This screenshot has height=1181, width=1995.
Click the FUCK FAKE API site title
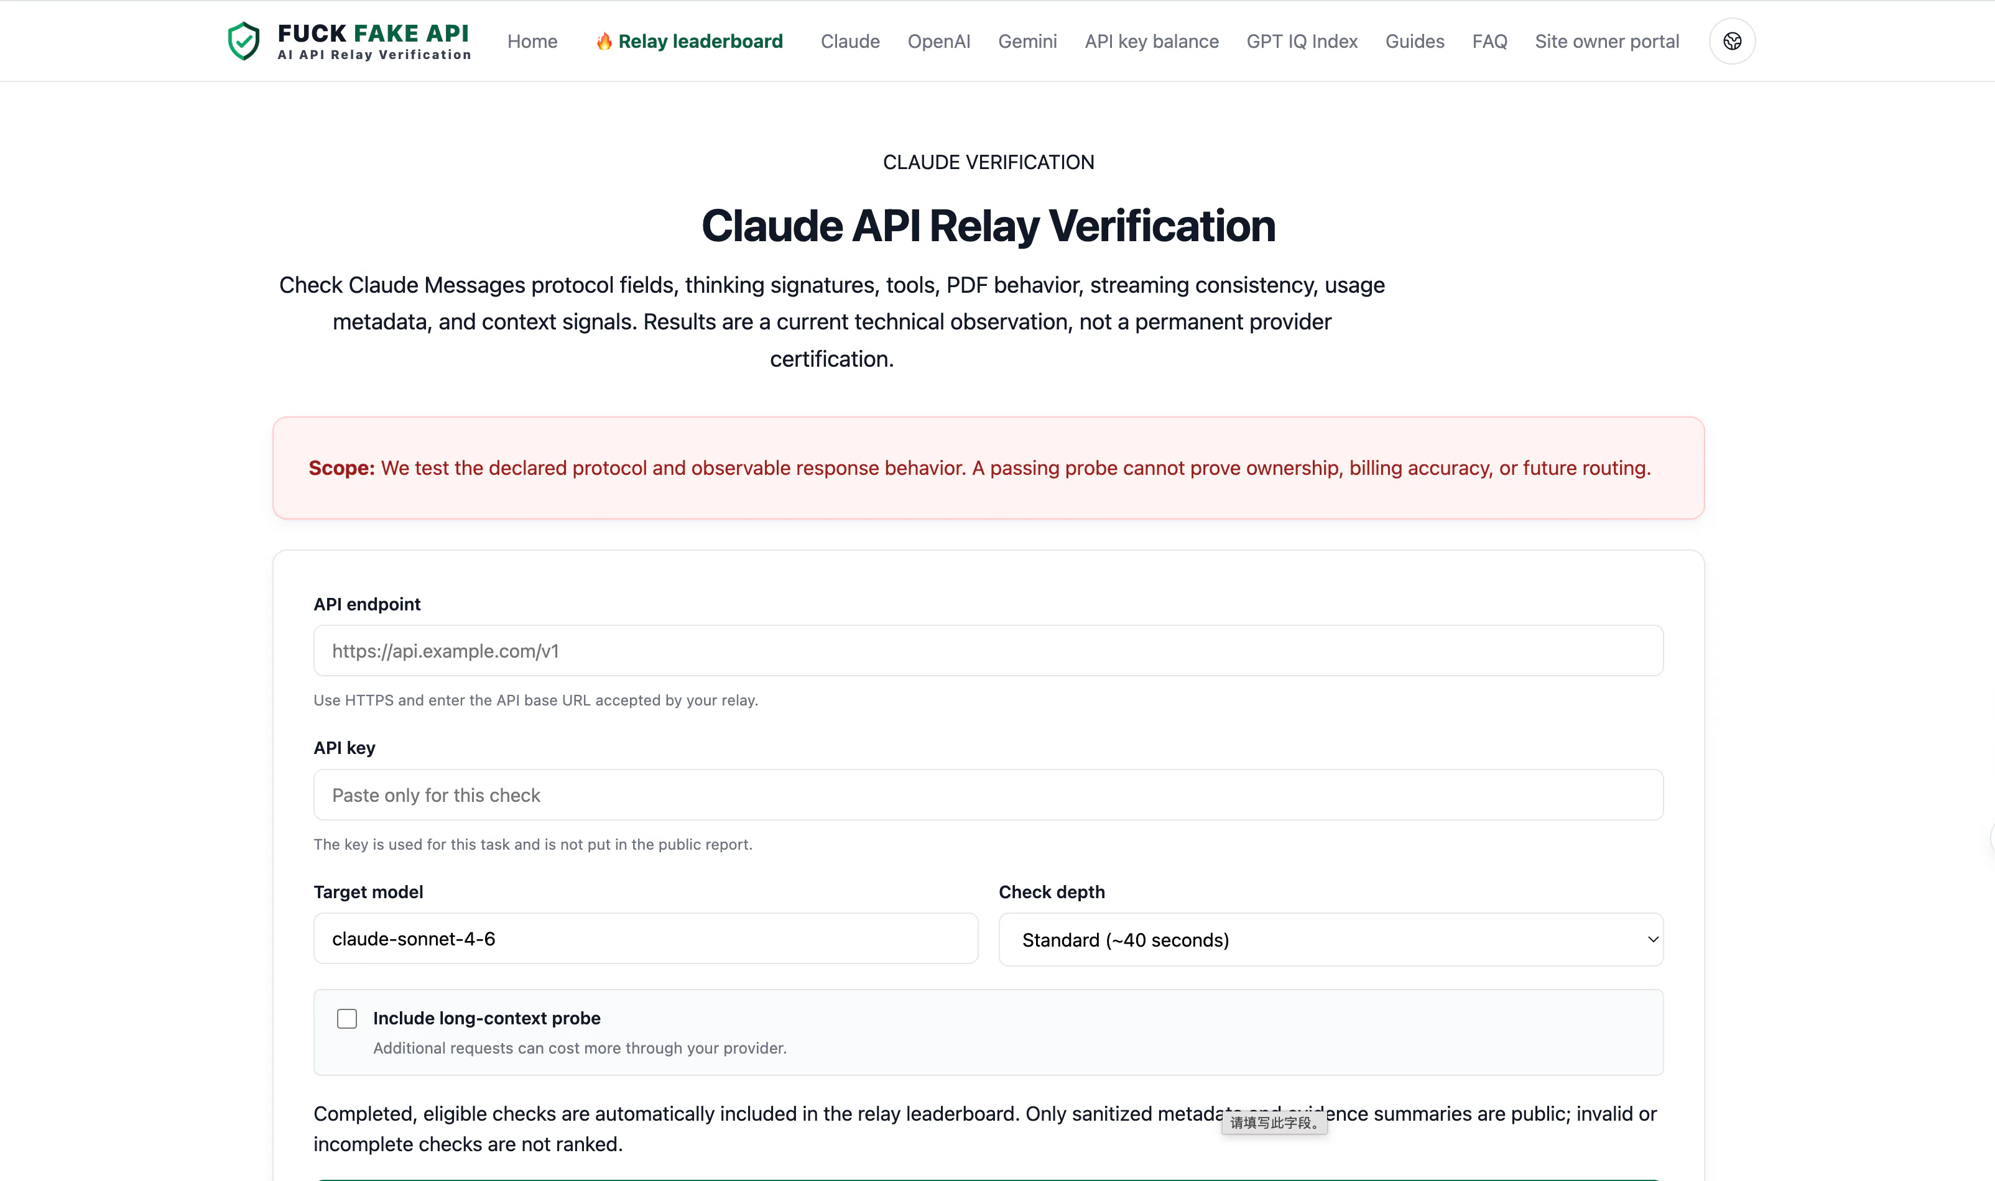[x=373, y=32]
